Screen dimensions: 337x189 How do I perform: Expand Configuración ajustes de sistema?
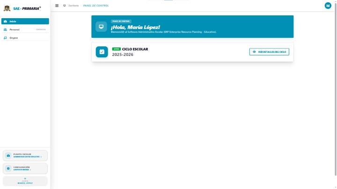click(25, 168)
